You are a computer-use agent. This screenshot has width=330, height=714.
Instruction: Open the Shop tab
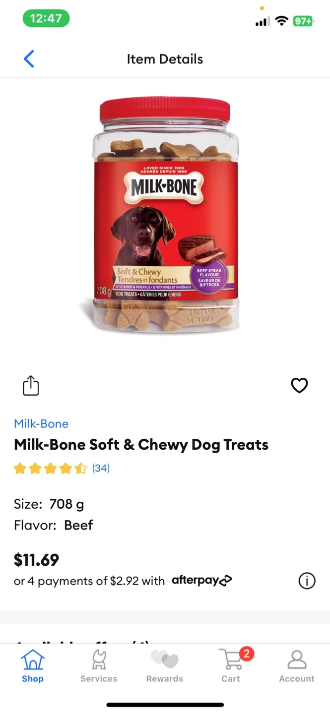point(33,666)
